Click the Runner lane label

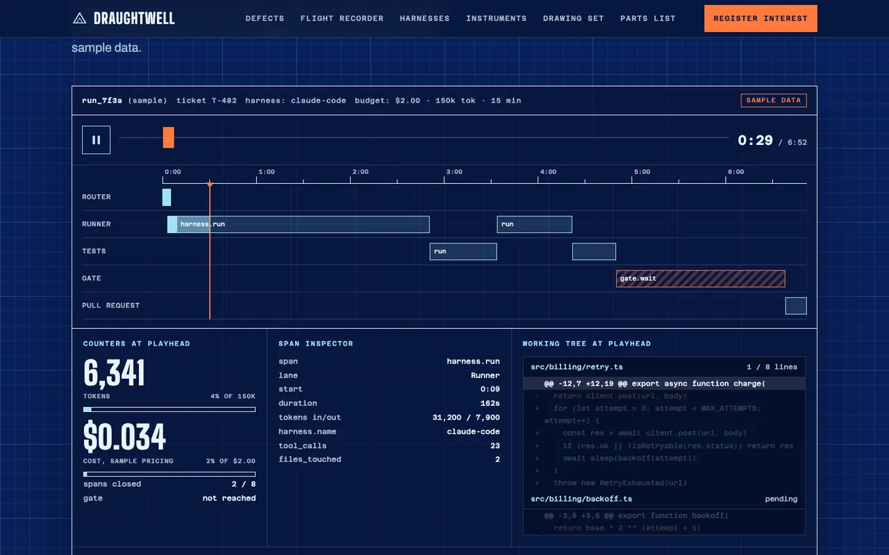coord(97,224)
